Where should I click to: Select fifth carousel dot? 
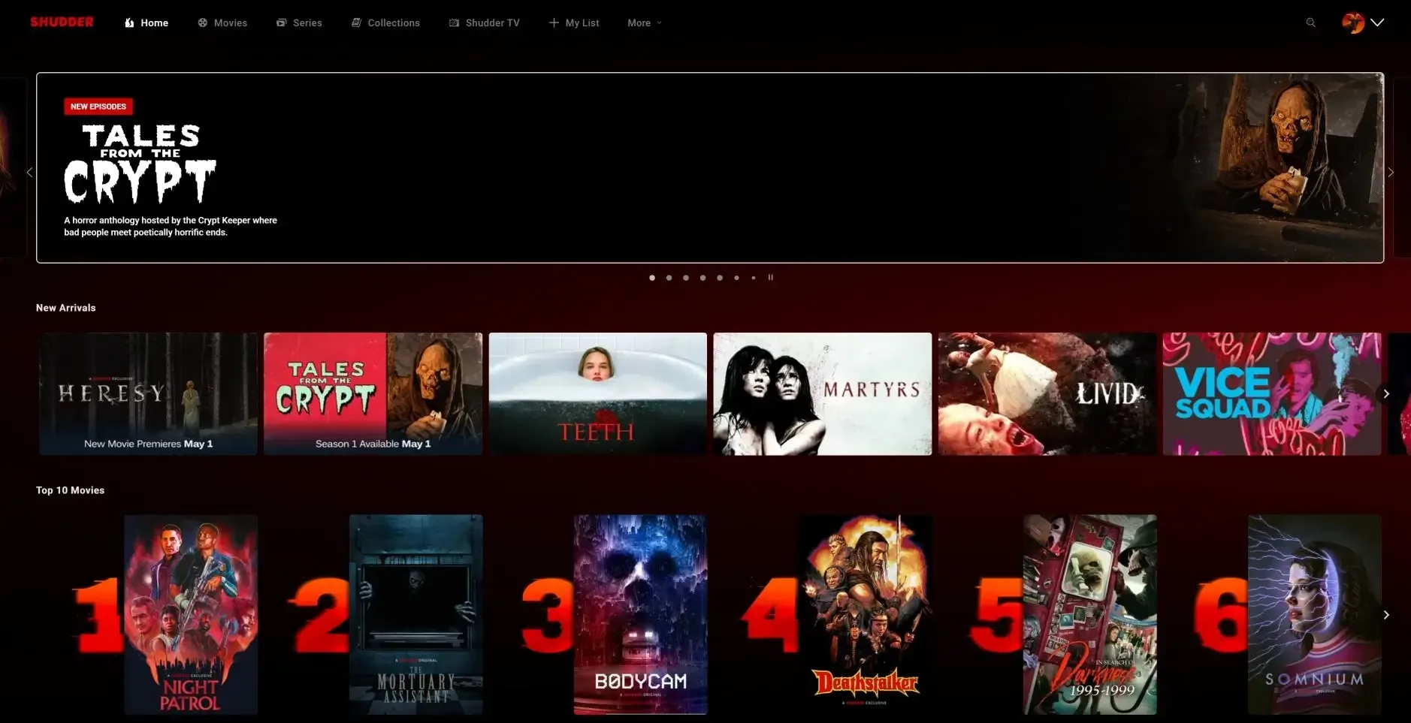720,278
